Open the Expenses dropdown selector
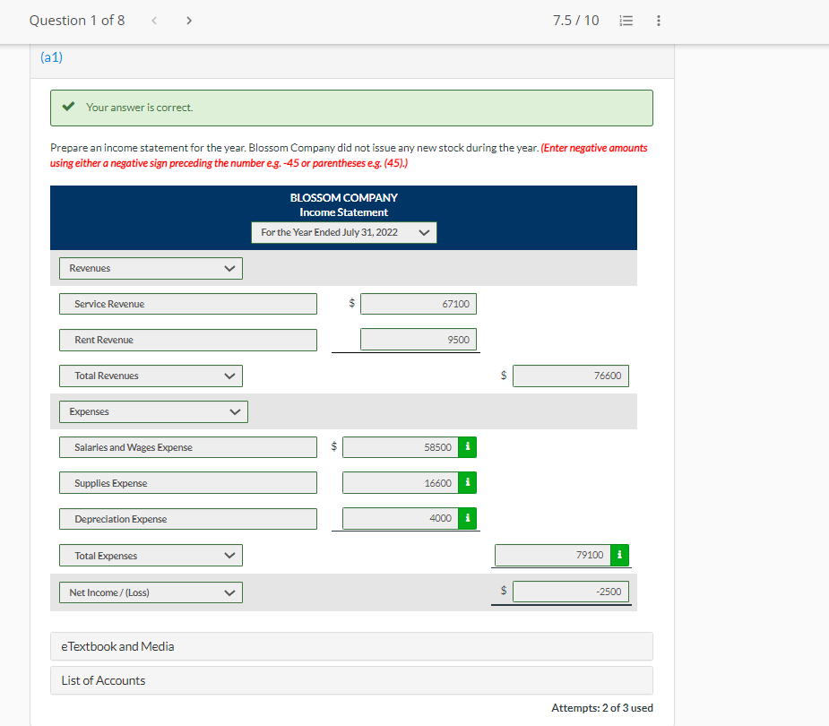 pos(152,411)
